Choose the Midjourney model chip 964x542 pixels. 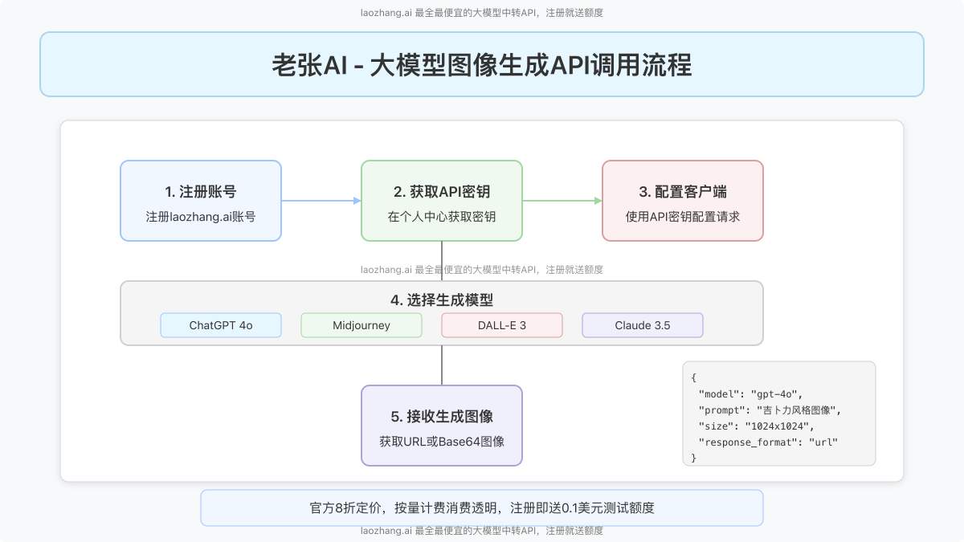[x=361, y=325]
